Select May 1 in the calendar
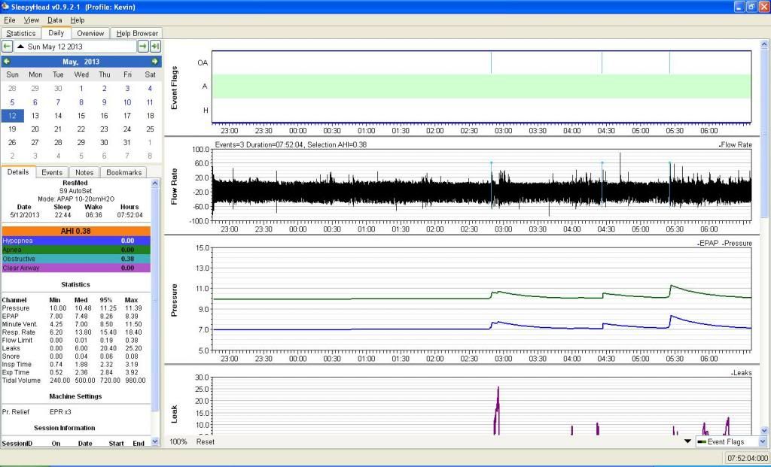Viewport: 771px width, 467px height. click(81, 89)
